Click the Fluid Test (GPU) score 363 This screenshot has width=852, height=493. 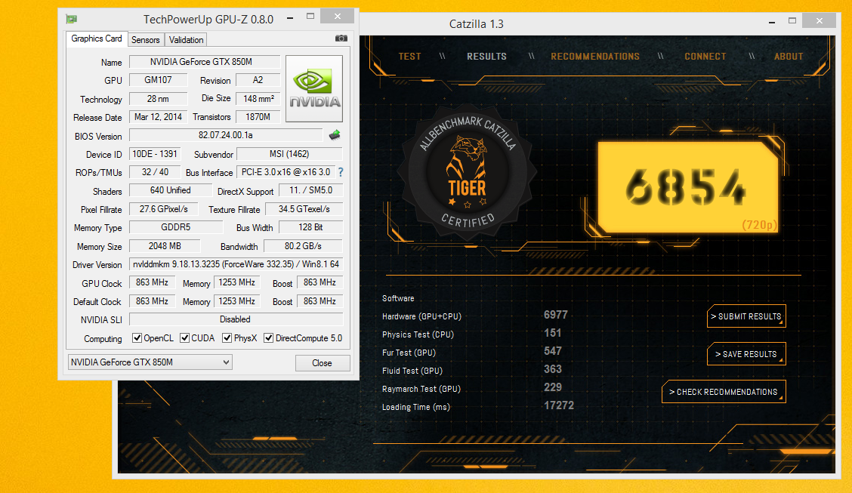coord(553,369)
